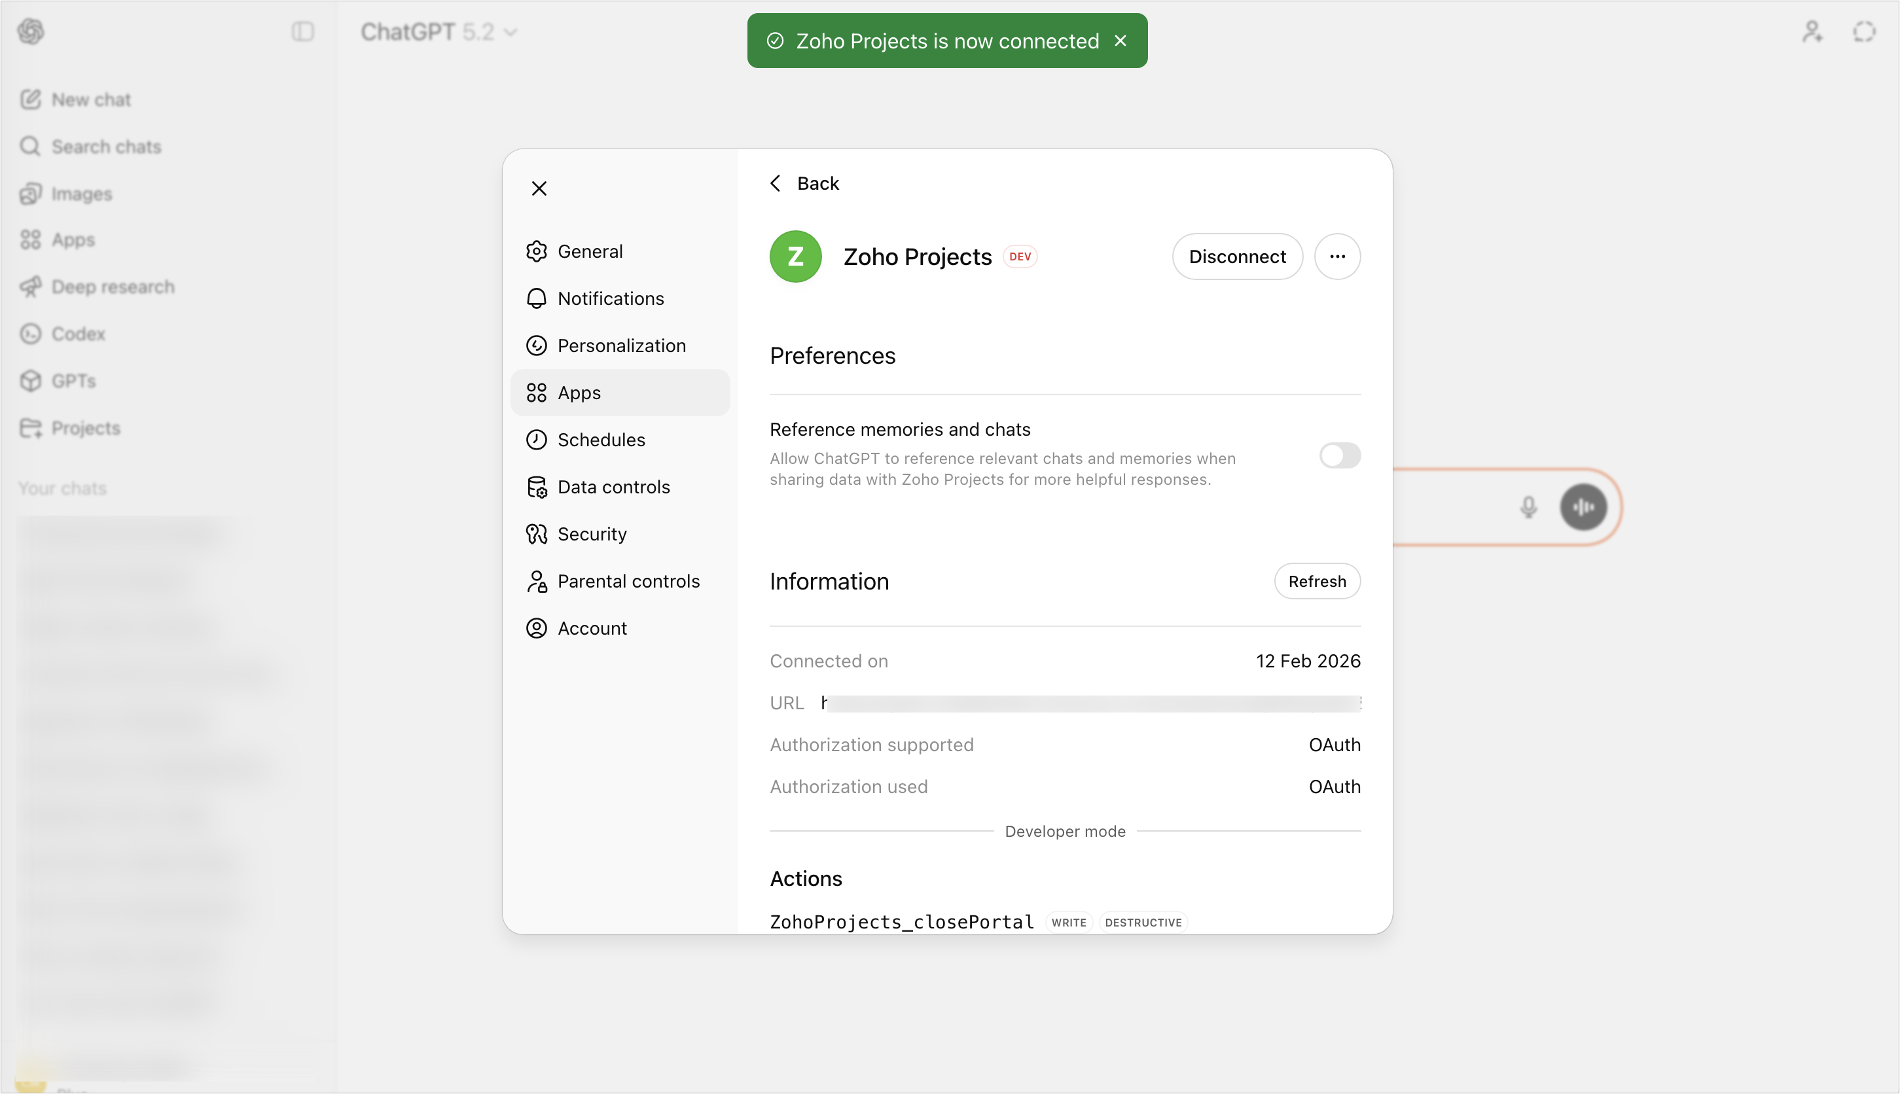Collapse sidebar with the panel icon

302,31
